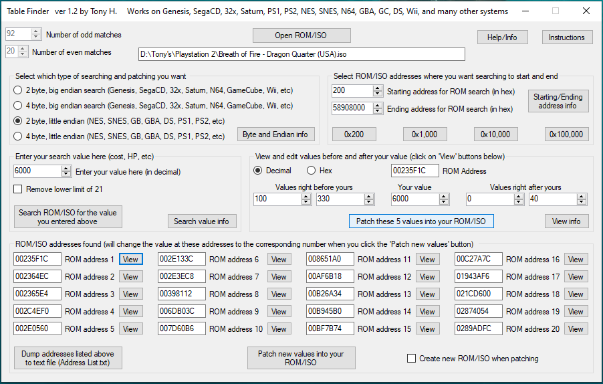Click the ROM/ISO file path field
Viewport: 603px width, 384px height.
click(301, 55)
